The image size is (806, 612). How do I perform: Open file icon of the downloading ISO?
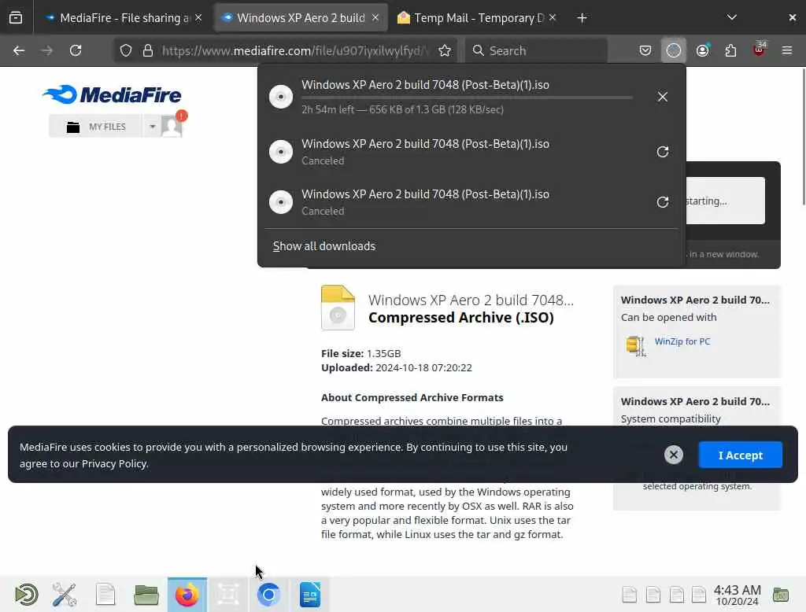click(x=281, y=97)
